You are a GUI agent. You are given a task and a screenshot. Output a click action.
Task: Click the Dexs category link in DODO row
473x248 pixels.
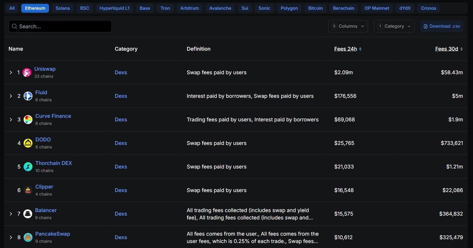coord(121,143)
